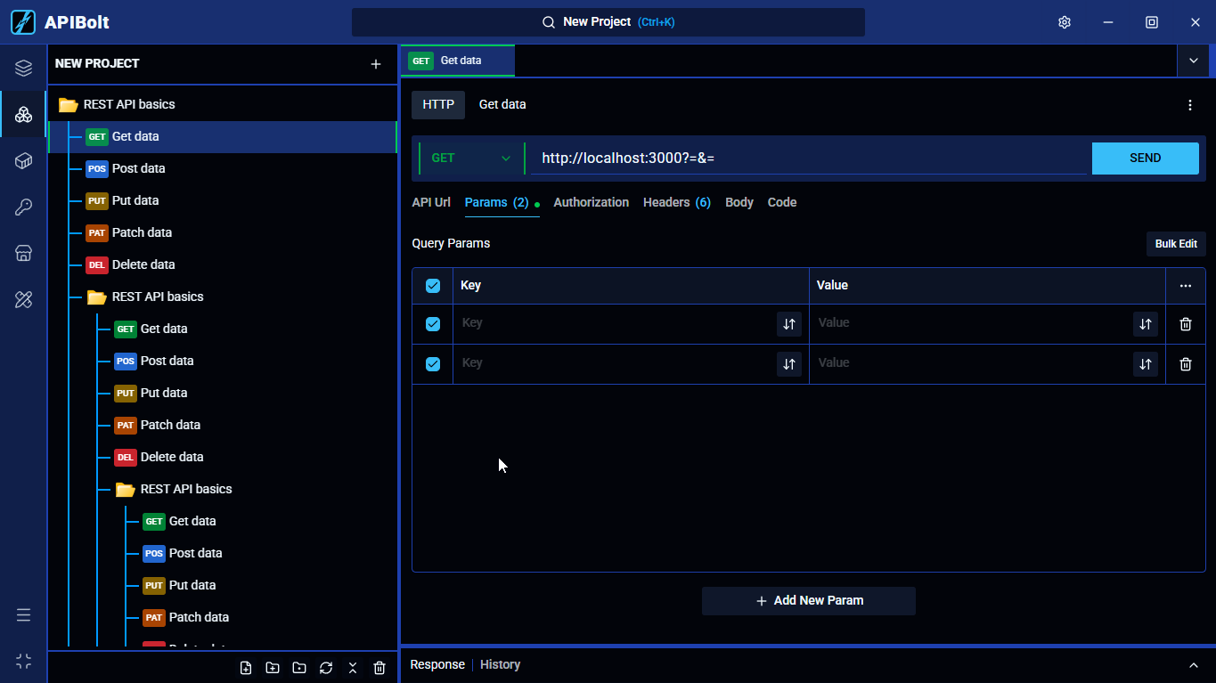
Task: Click the SEND button
Action: coord(1146,159)
